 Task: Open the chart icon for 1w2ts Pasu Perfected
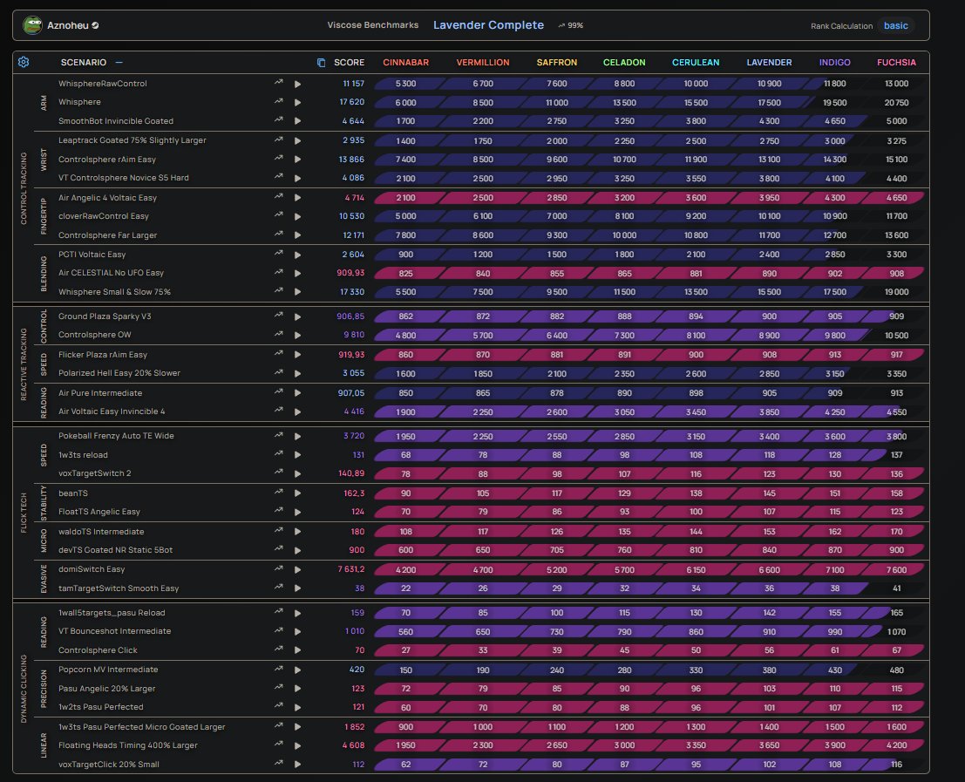(279, 706)
